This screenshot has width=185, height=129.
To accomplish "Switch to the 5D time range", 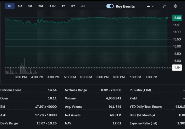I will coord(20,6).
